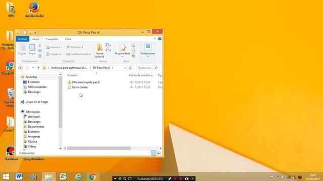Refresh the folder view
Image resolution: width=323 pixels, height=181 pixels.
(130, 68)
